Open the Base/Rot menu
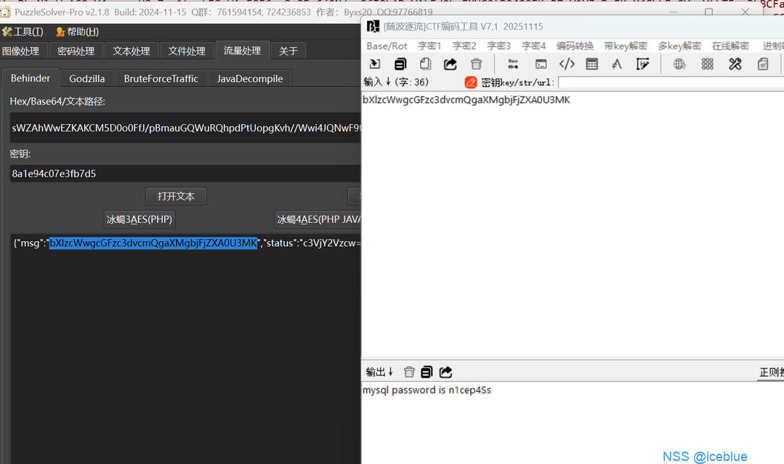Screen dimensions: 784x464 (387, 46)
